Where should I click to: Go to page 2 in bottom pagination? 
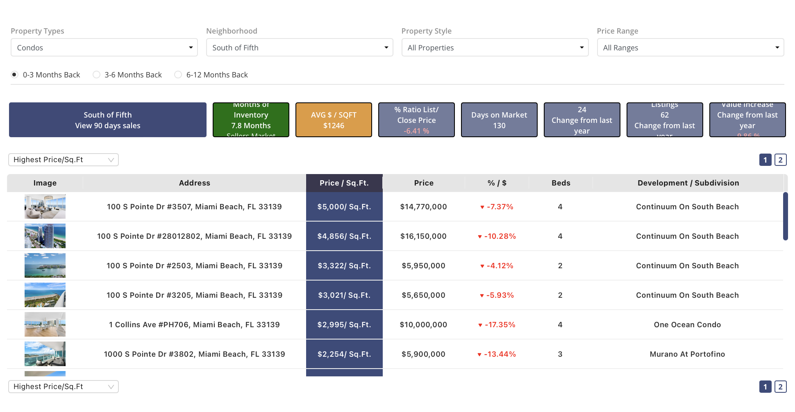[x=781, y=387]
